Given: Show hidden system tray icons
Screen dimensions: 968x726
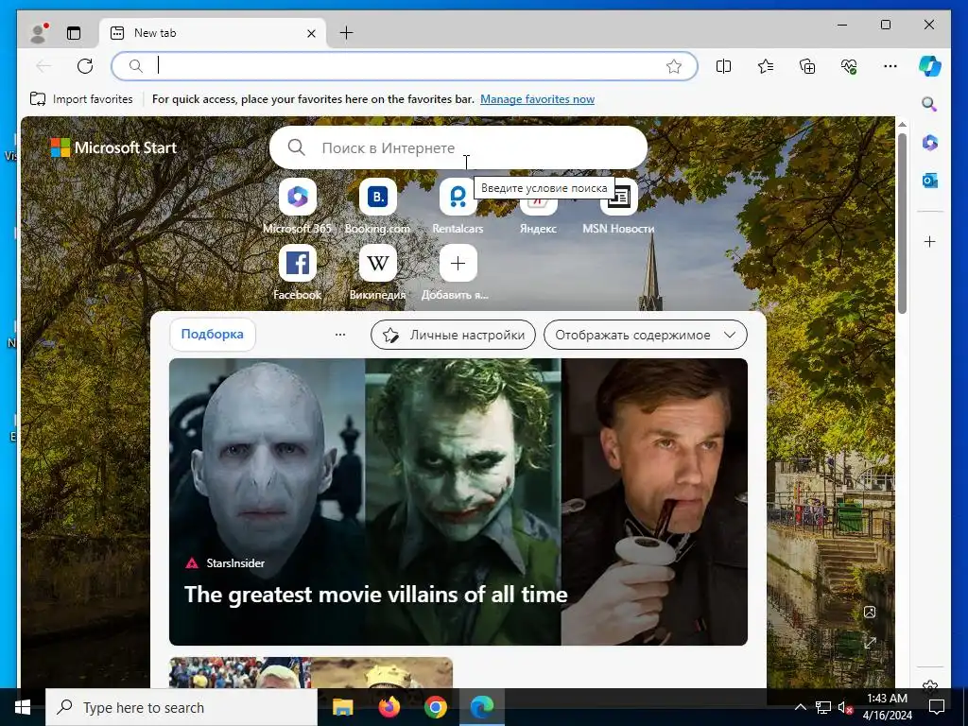Looking at the screenshot, I should coord(800,707).
